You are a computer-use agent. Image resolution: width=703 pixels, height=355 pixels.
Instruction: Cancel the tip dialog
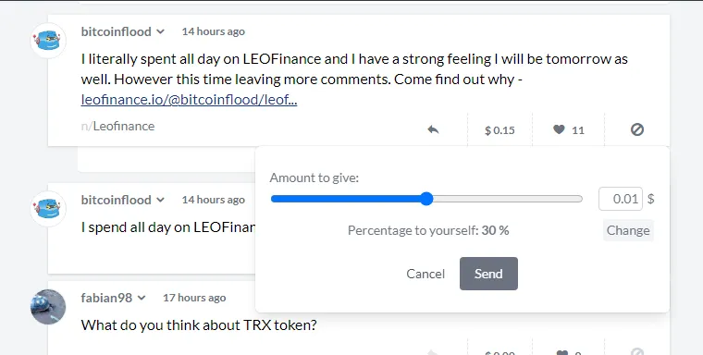point(425,274)
